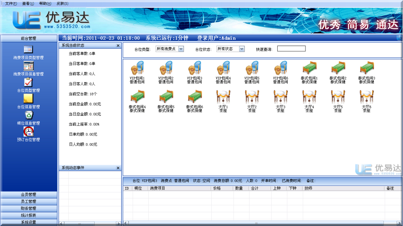The image size is (403, 226).
Task: Open the 台位状态 dropdown list
Action: pos(242,49)
